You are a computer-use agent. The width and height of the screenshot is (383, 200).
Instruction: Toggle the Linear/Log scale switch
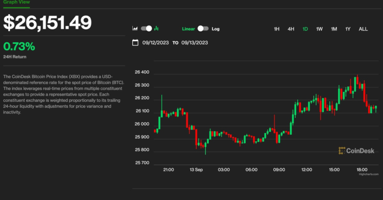[203, 28]
